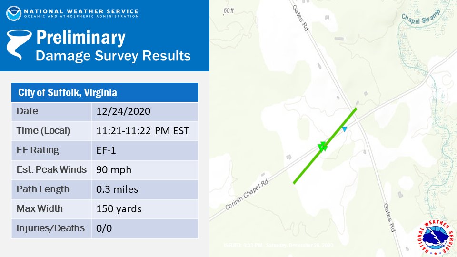Click the Chapel Swamp map label
The image size is (457, 257).
click(x=421, y=17)
